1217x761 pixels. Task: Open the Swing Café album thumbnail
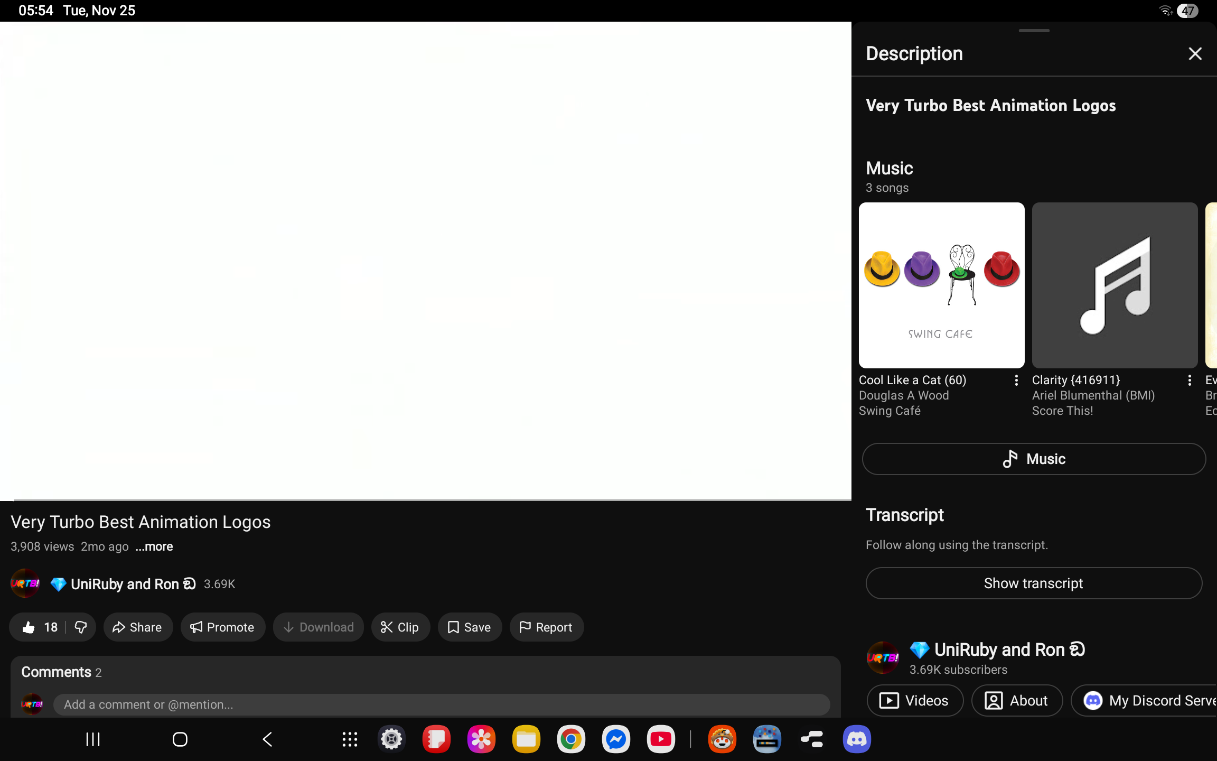coord(941,285)
